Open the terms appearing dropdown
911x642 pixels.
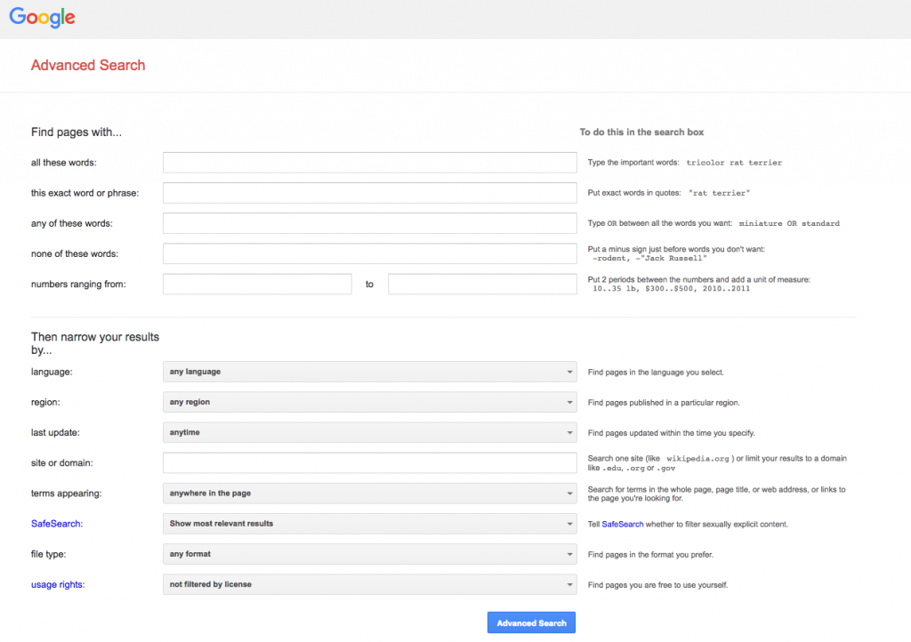(x=369, y=494)
